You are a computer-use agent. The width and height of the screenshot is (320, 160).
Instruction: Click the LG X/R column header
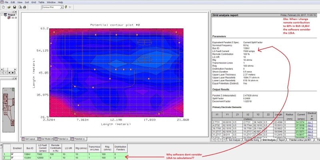(68, 148)
